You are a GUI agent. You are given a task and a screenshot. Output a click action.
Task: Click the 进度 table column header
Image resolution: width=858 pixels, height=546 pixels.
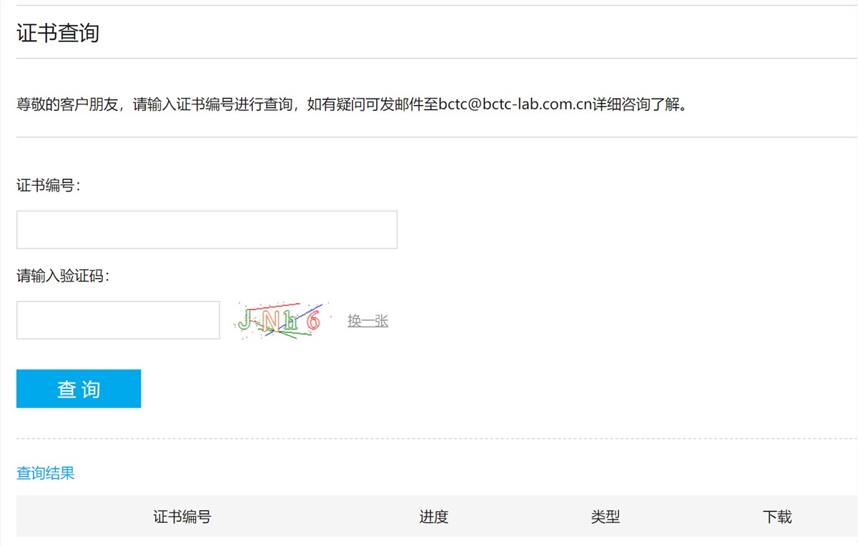tap(434, 517)
